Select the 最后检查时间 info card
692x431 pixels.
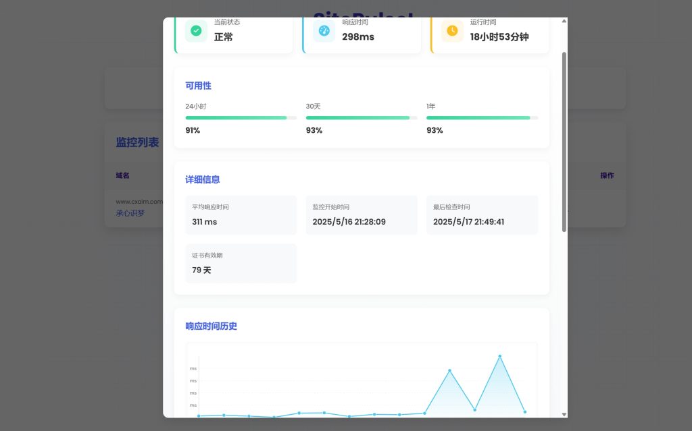pos(482,215)
